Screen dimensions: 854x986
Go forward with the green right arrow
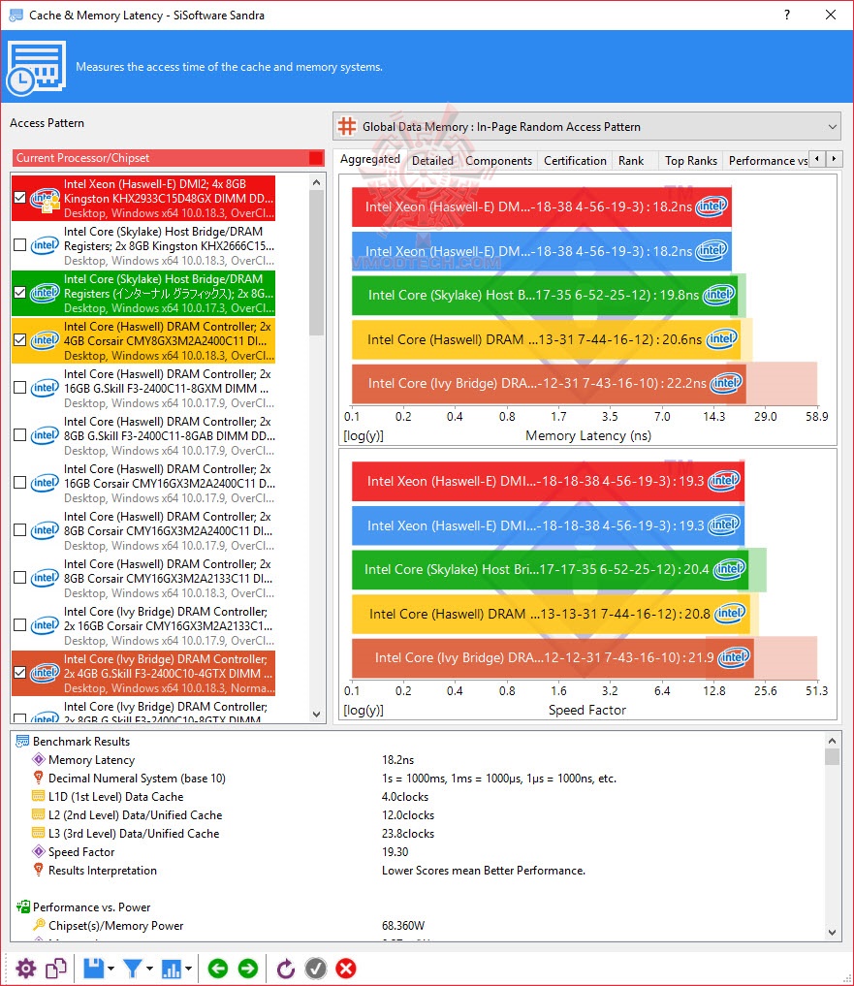coord(248,969)
